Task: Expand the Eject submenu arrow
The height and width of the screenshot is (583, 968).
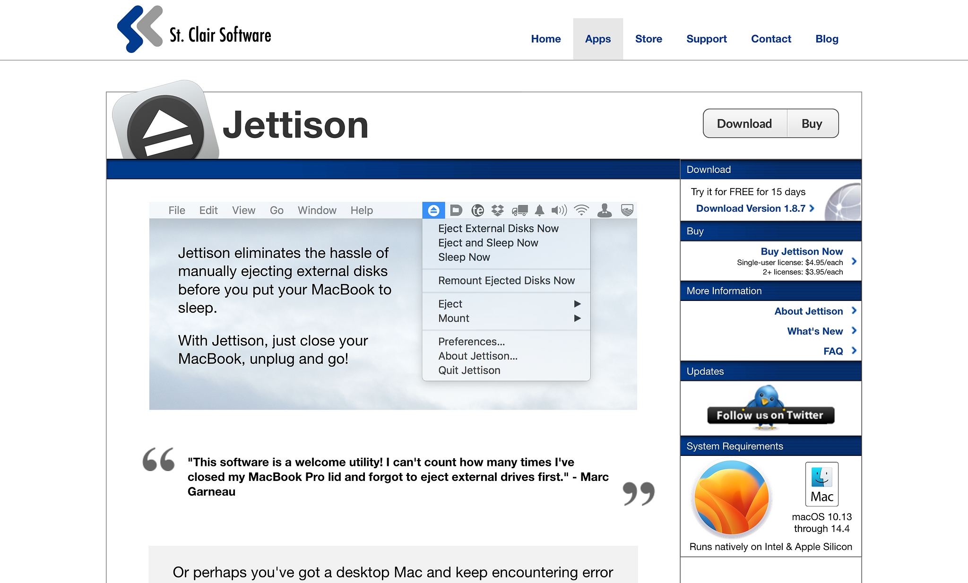Action: pyautogui.click(x=577, y=304)
